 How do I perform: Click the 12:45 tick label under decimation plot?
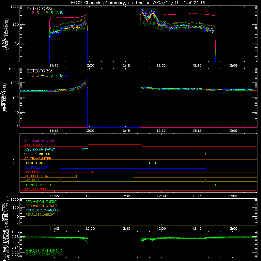(x=197, y=229)
